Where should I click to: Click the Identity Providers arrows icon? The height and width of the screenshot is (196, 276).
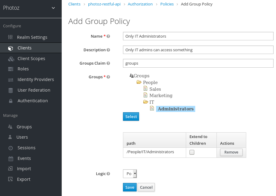11,80
